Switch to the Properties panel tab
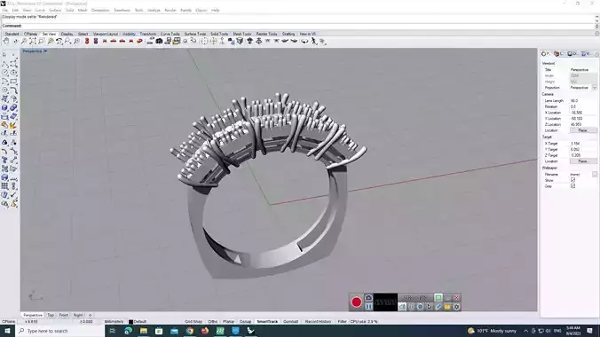Viewport: 600px width, 337px height. tap(546, 54)
